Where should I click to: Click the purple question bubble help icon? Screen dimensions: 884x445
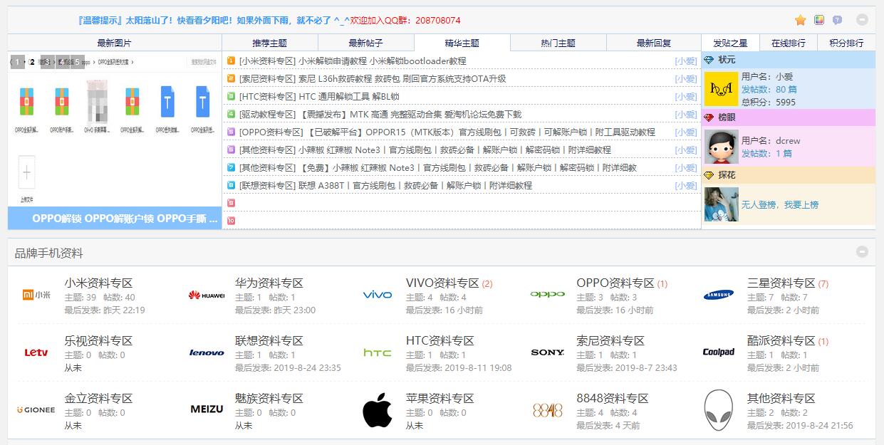click(x=837, y=20)
